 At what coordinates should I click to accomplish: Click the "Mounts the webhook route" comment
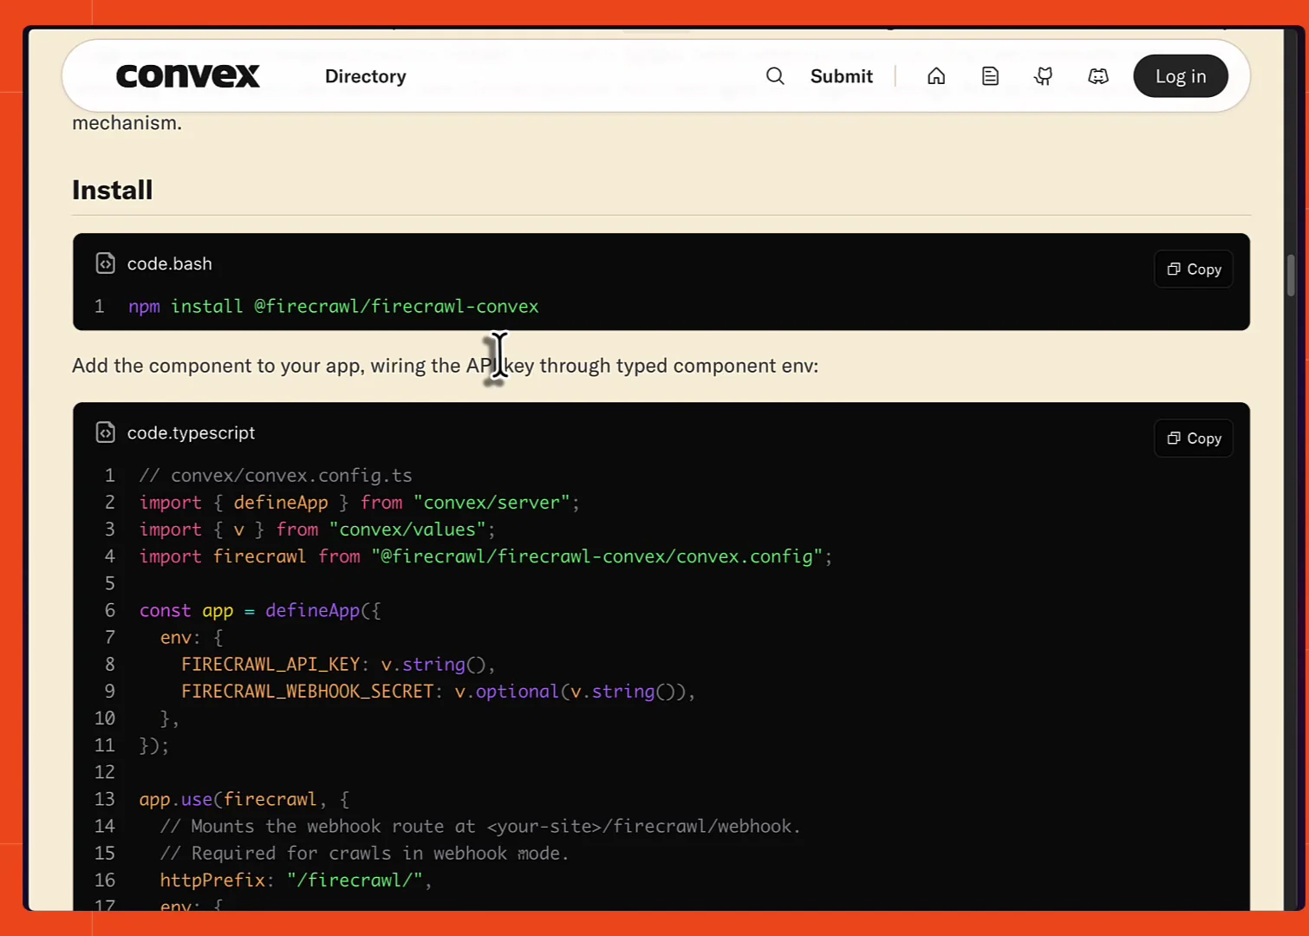click(x=480, y=827)
